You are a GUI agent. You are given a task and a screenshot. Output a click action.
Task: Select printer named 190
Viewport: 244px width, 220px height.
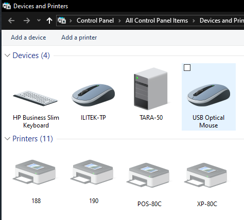tap(92, 172)
